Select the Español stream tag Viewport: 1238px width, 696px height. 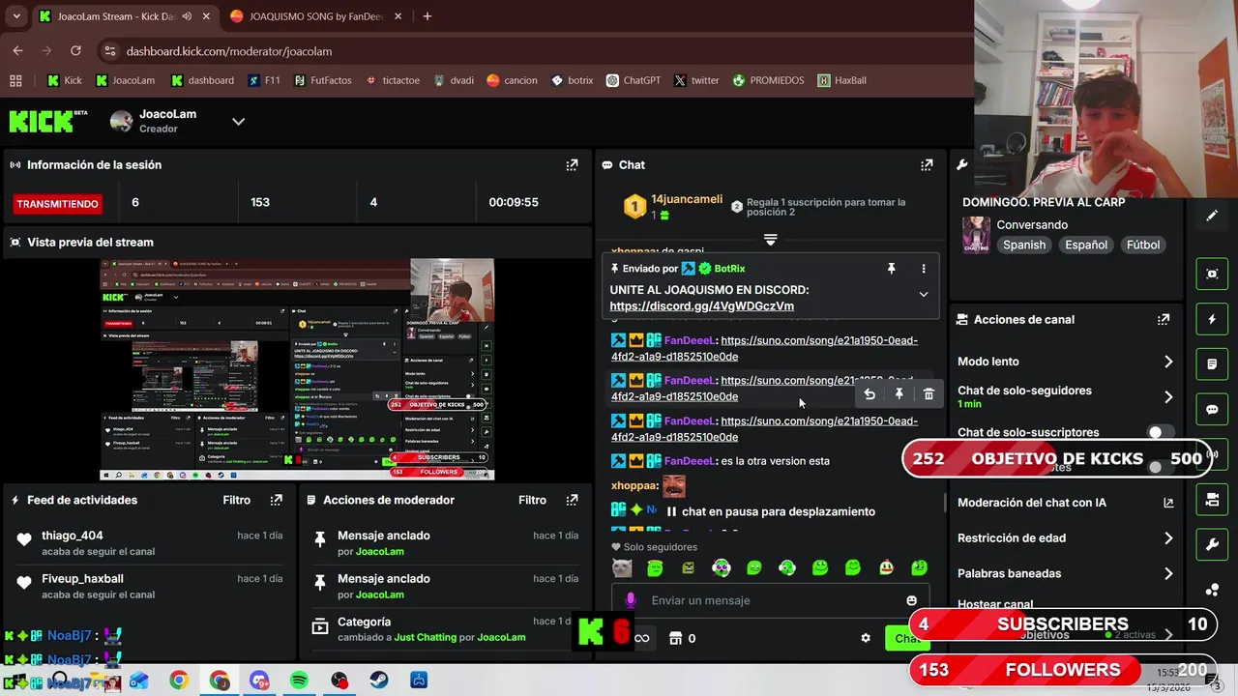[1085, 245]
